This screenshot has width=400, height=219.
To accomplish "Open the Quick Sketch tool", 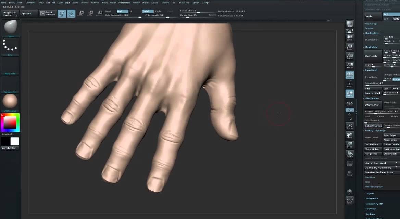I will 48,13.
